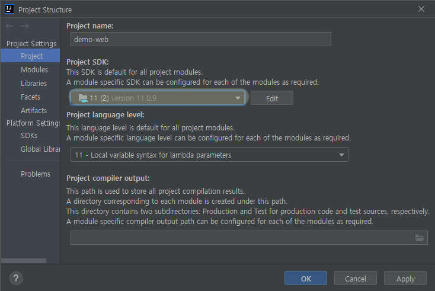This screenshot has width=435, height=291.
Task: Open the Artifacts settings
Action: pos(34,111)
